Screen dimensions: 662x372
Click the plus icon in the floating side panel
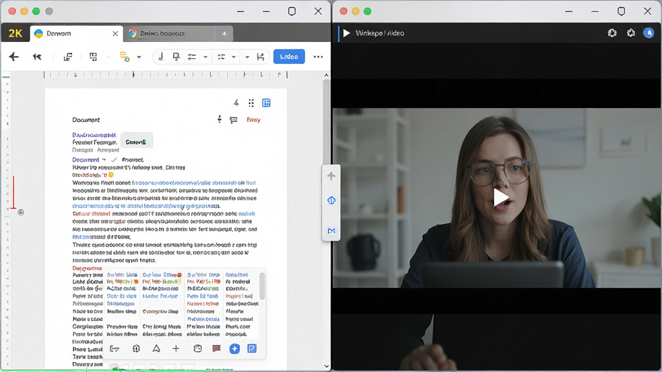tap(331, 176)
